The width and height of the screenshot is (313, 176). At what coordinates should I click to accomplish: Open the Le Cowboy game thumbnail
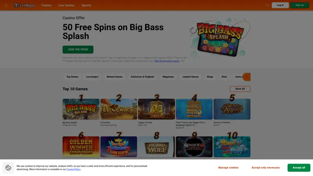click(119, 109)
